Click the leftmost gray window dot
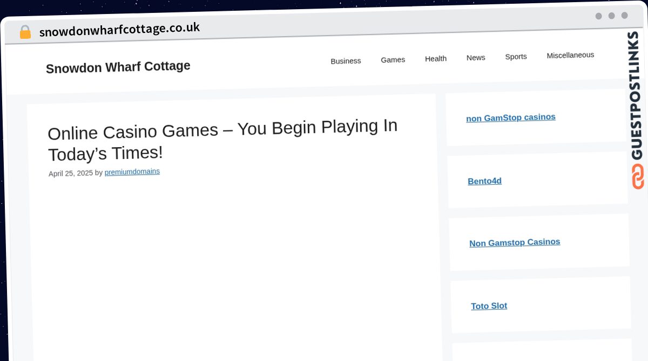This screenshot has width=648, height=361. 598,16
